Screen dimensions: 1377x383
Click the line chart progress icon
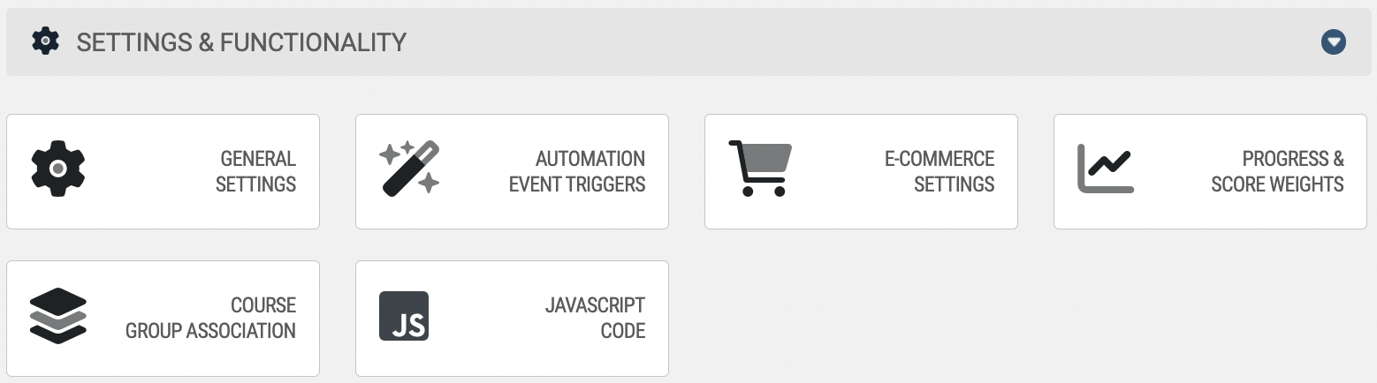pyautogui.click(x=1106, y=169)
